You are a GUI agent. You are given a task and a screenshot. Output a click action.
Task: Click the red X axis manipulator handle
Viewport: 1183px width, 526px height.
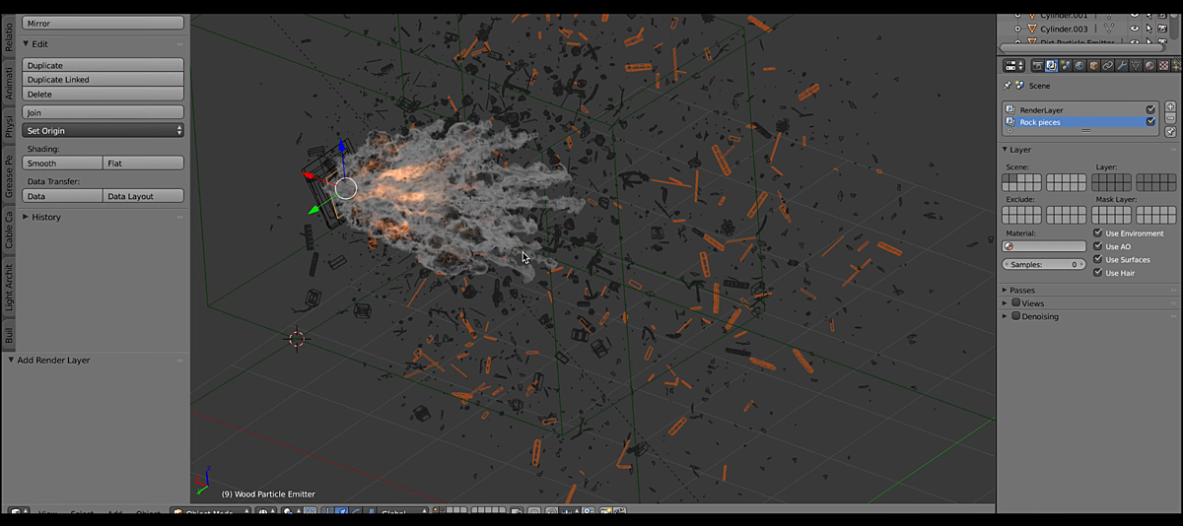[x=307, y=176]
